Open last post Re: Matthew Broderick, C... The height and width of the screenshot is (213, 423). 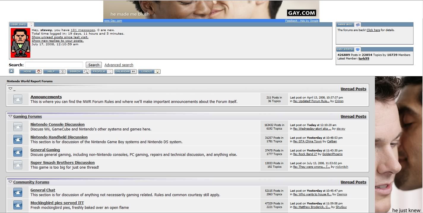click(x=312, y=207)
